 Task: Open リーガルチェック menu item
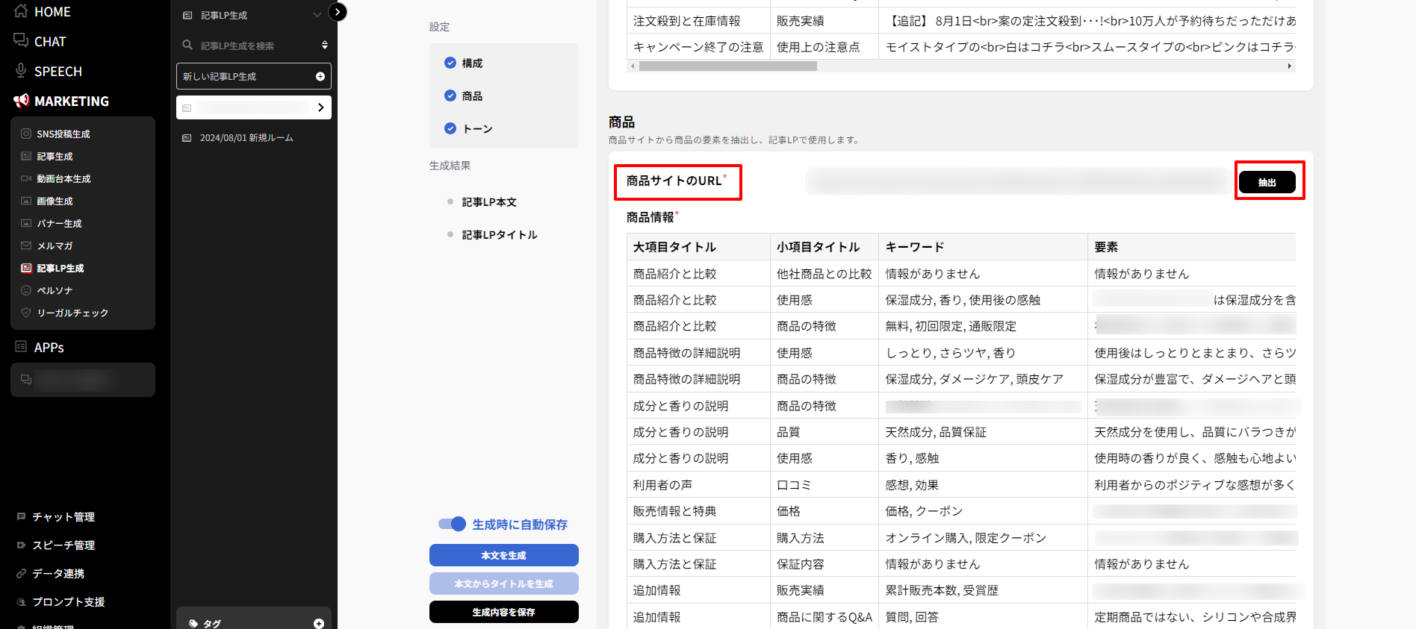click(72, 313)
